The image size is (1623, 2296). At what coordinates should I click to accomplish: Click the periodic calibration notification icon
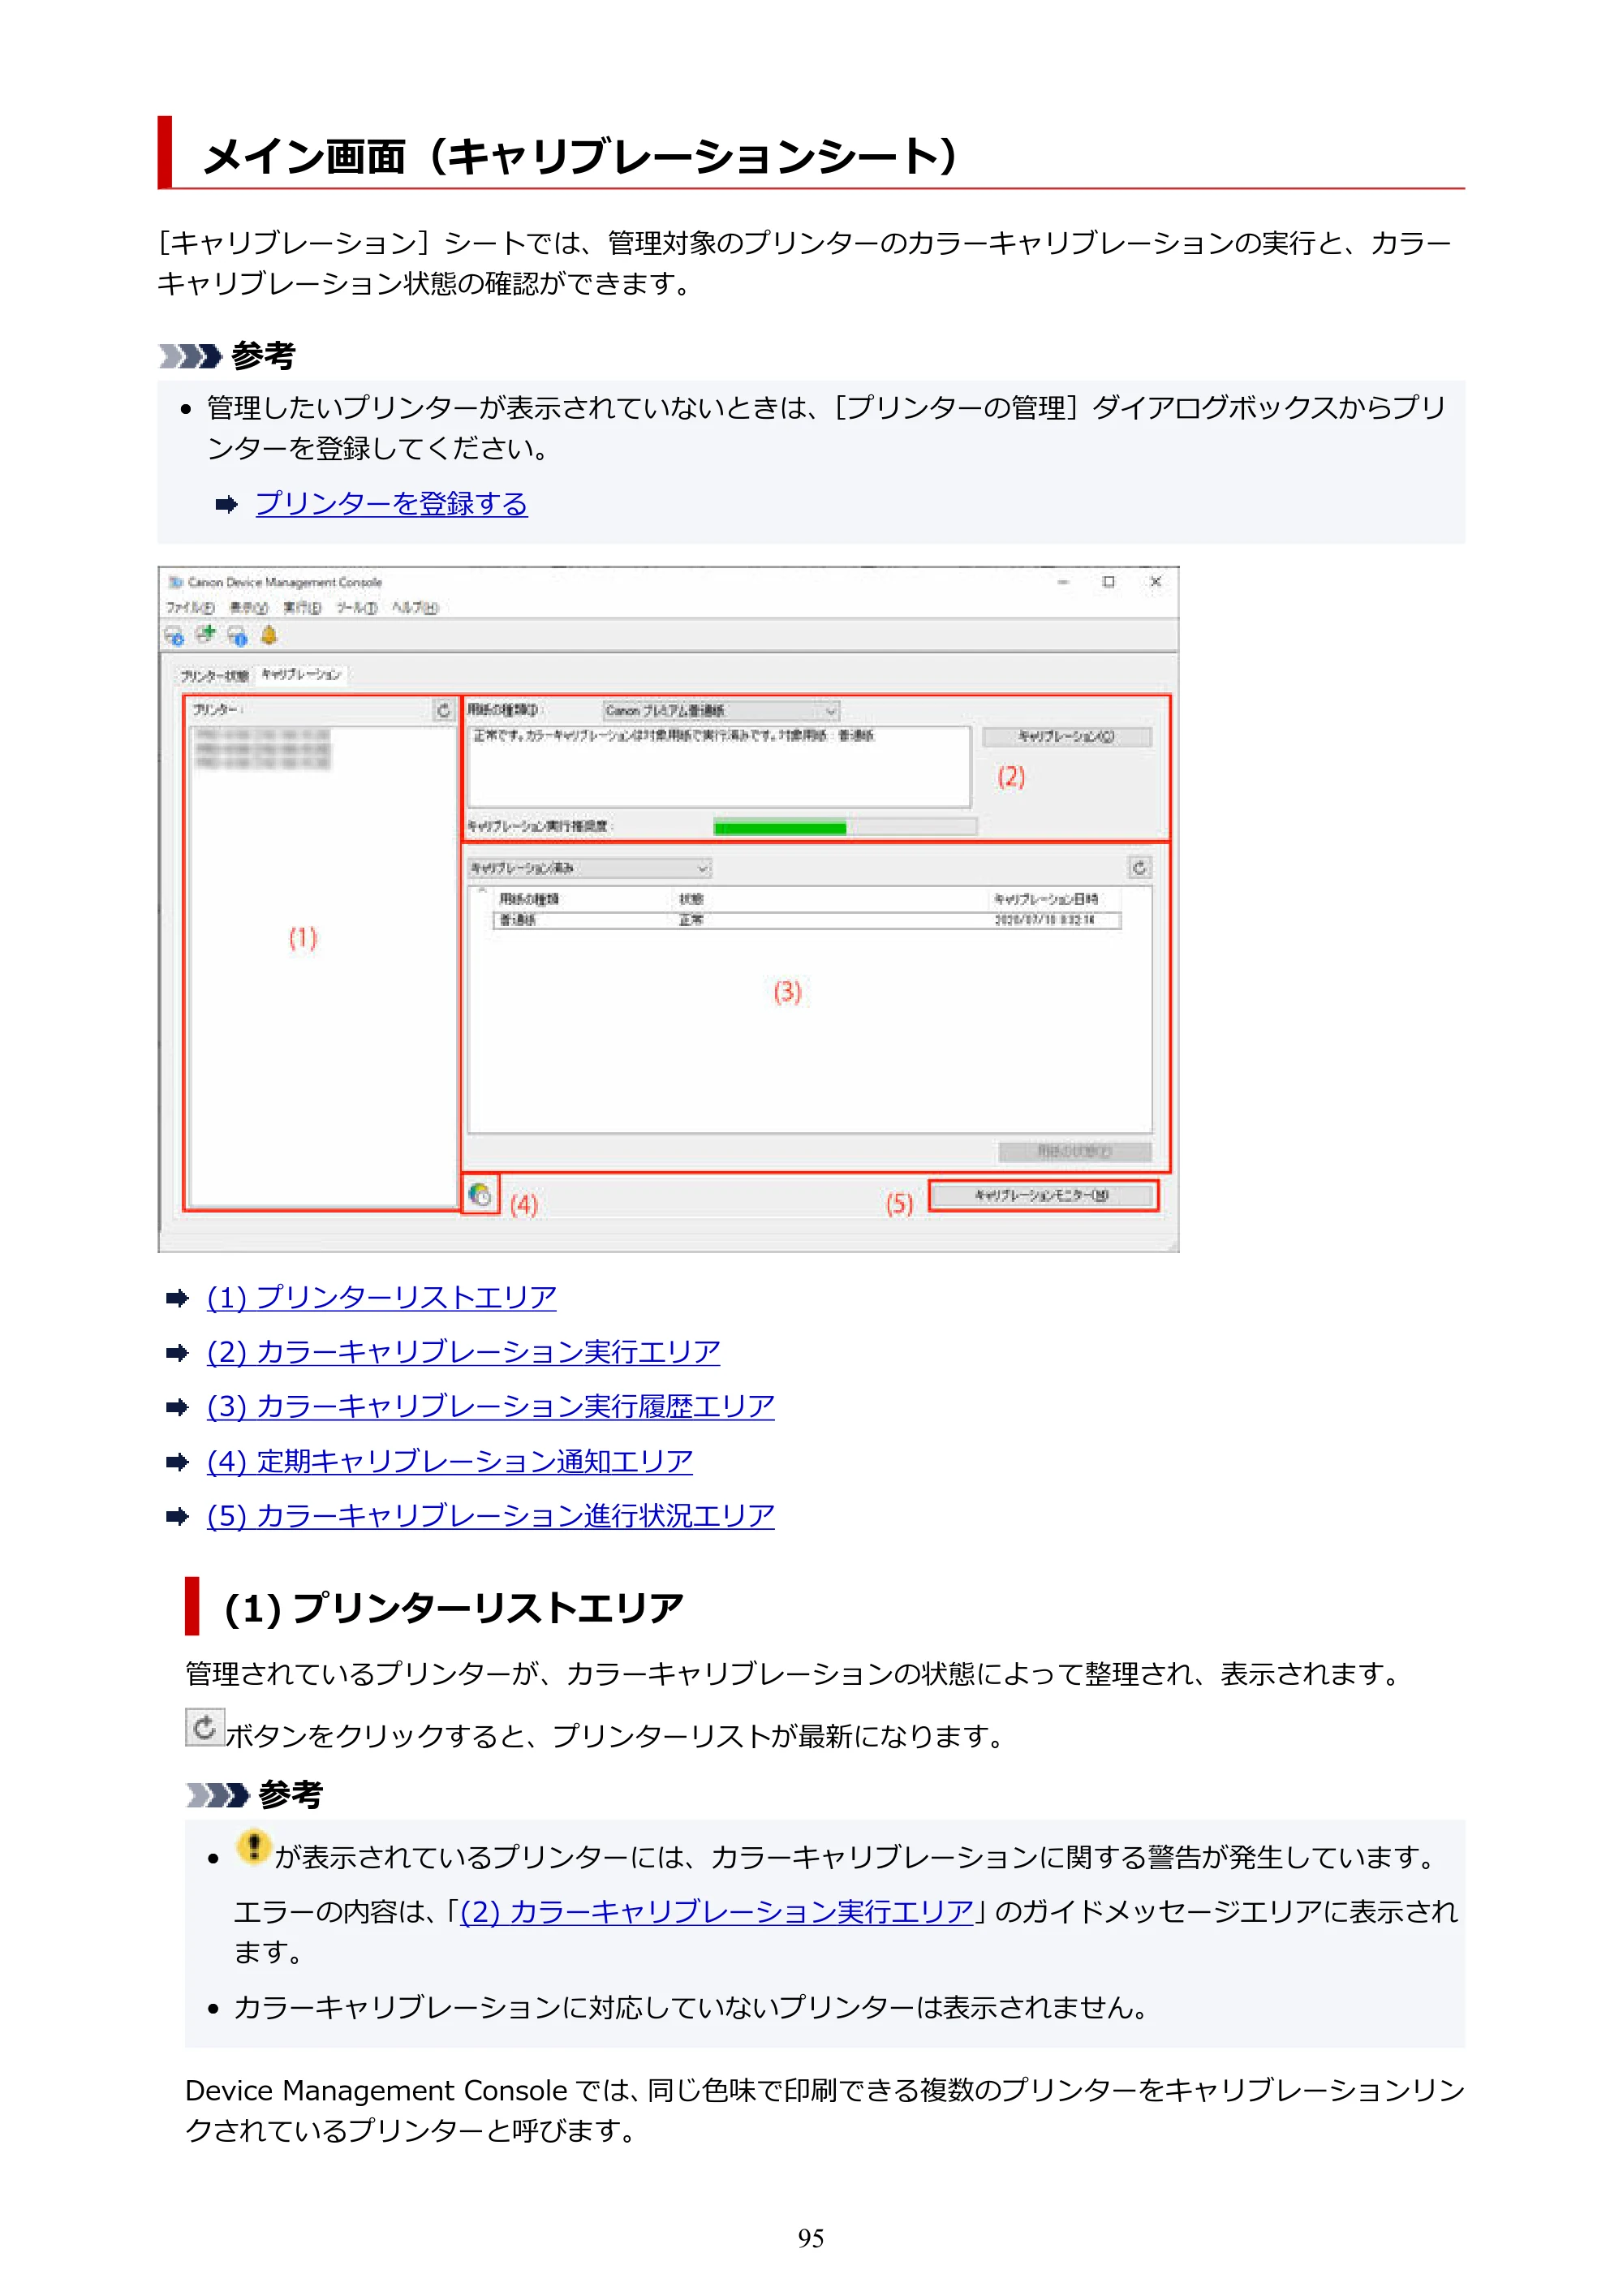[480, 1194]
